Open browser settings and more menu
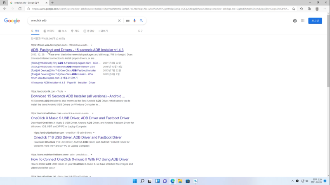 pyautogui.click(x=325, y=9)
